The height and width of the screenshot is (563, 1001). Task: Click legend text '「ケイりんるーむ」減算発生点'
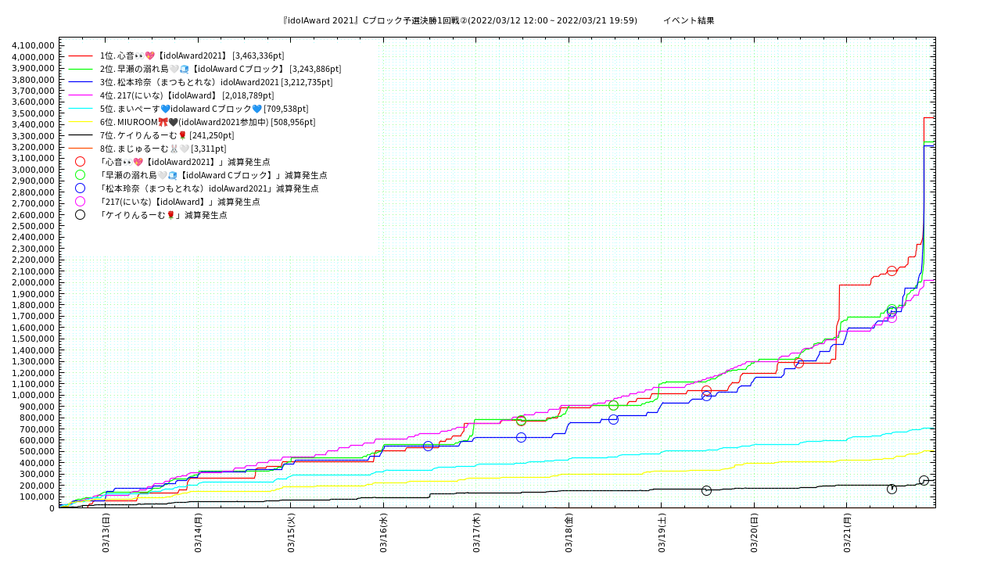pos(163,215)
